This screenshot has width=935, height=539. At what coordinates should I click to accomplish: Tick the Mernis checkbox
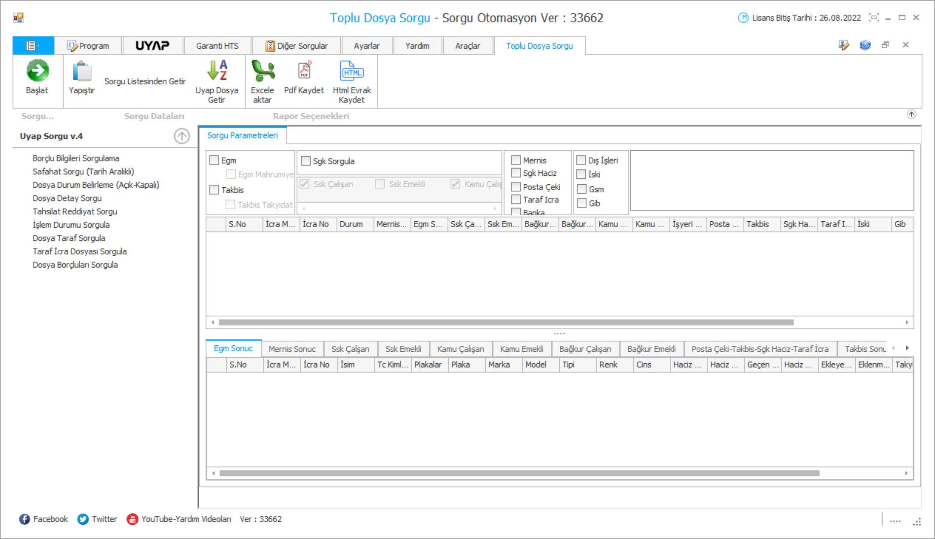[516, 160]
